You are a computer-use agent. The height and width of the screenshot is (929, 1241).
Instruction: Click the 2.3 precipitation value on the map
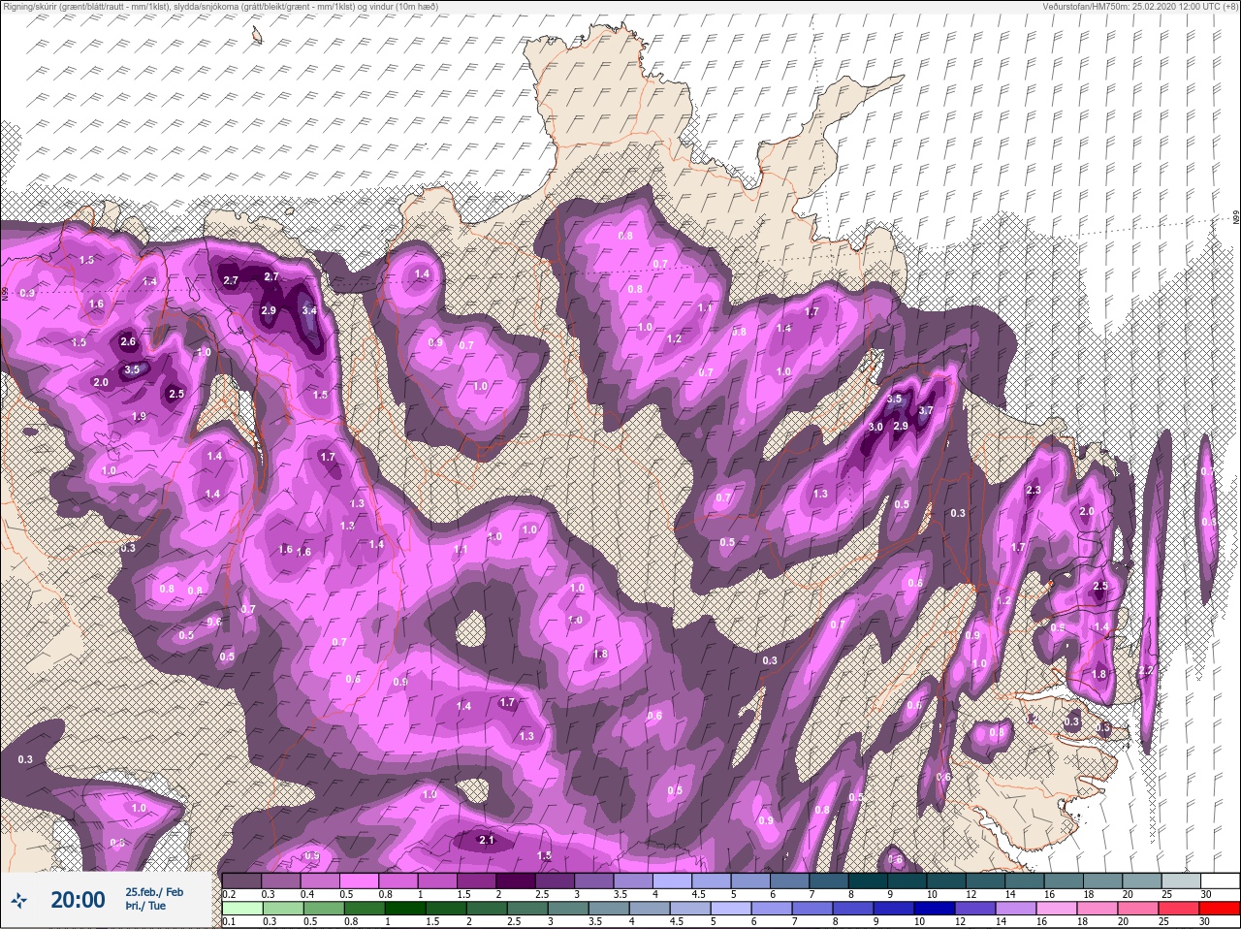pos(1033,491)
